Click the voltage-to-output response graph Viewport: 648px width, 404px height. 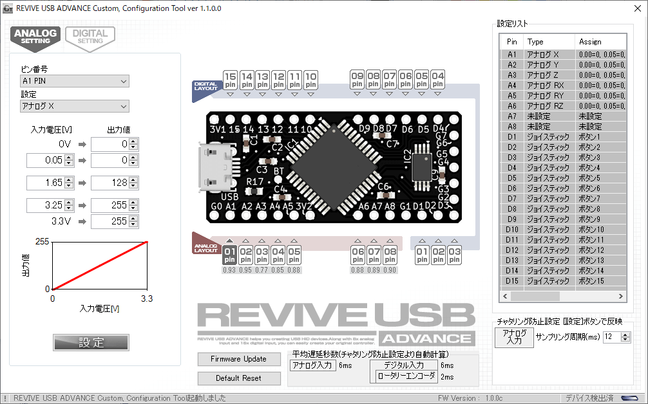pos(100,266)
